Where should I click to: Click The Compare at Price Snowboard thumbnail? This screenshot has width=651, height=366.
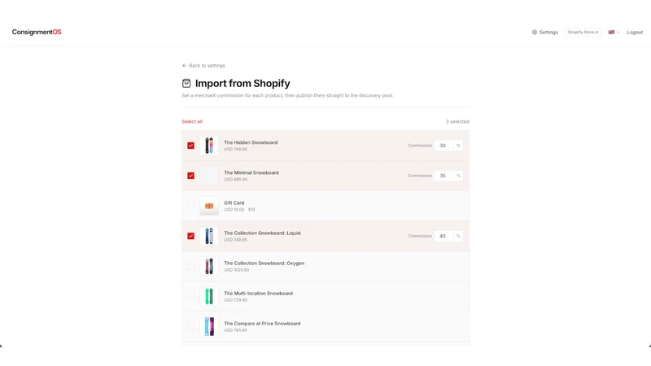209,327
